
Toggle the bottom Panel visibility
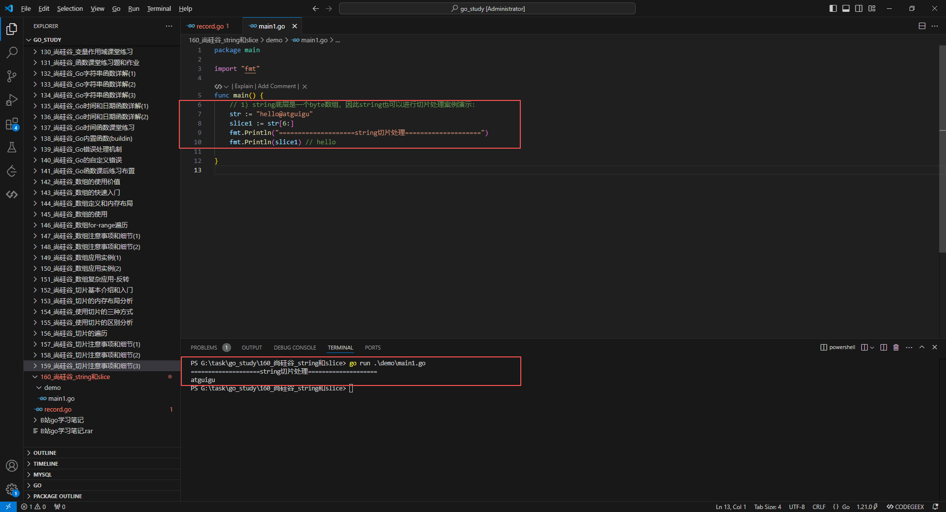846,8
